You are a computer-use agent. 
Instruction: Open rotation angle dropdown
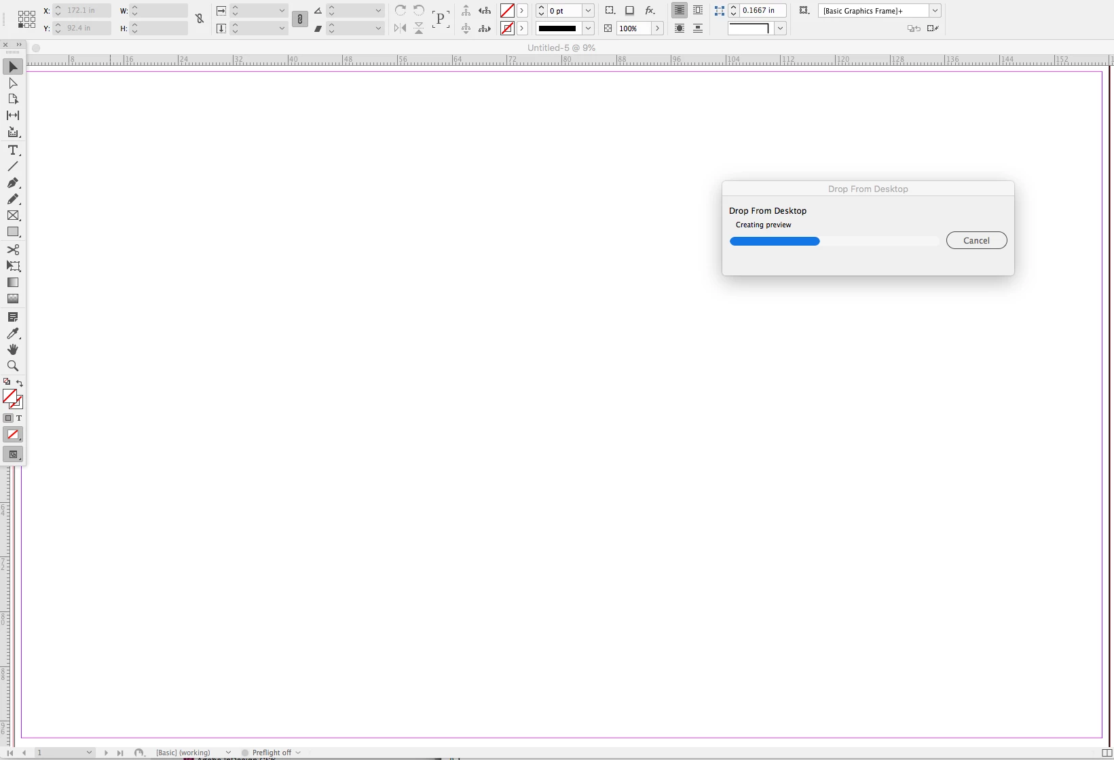[x=379, y=11]
